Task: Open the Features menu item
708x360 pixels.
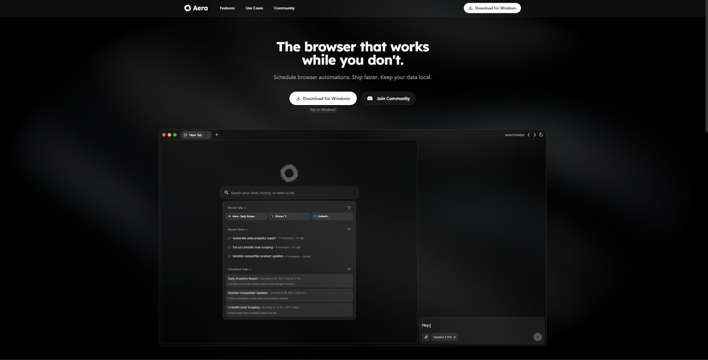Action: coord(227,8)
